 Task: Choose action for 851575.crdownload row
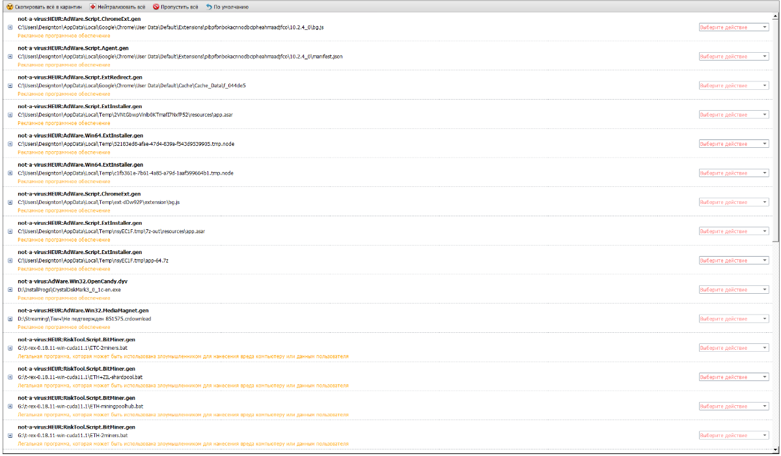point(733,319)
